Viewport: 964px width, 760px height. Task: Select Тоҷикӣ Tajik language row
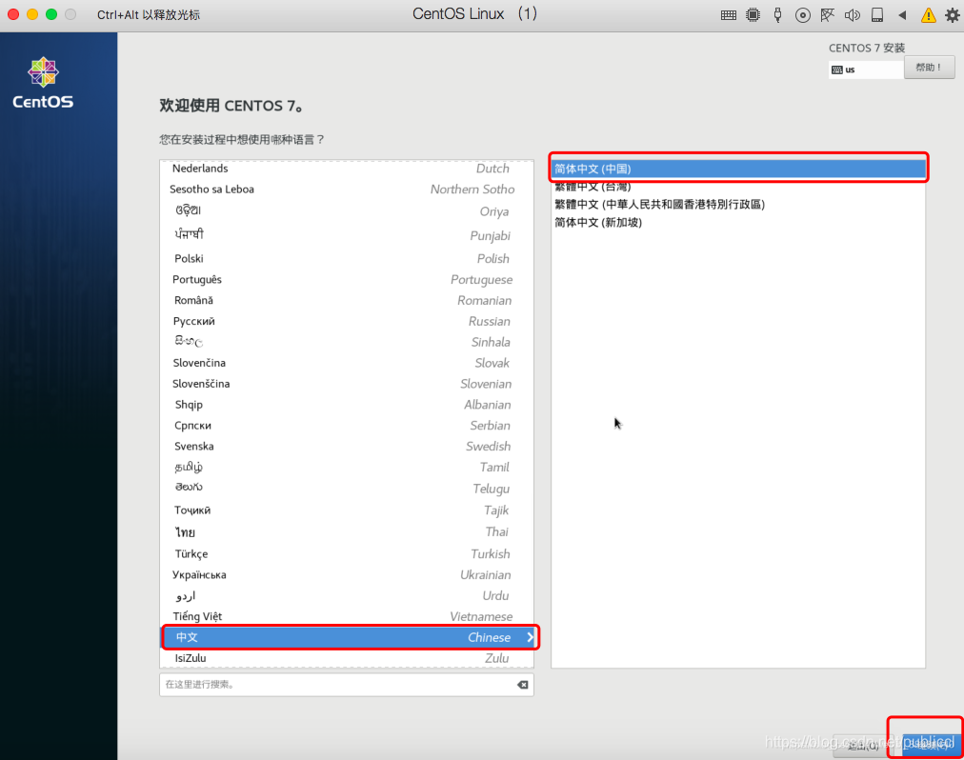pyautogui.click(x=347, y=510)
